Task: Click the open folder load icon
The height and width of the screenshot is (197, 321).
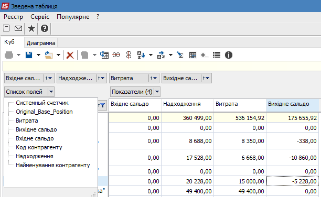Action: click(x=49, y=55)
